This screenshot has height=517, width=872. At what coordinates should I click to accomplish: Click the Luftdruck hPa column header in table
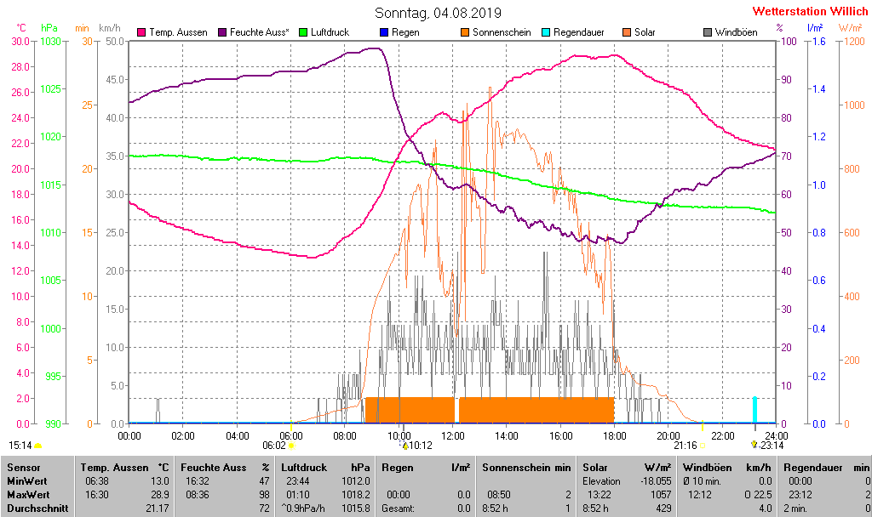[x=325, y=468]
